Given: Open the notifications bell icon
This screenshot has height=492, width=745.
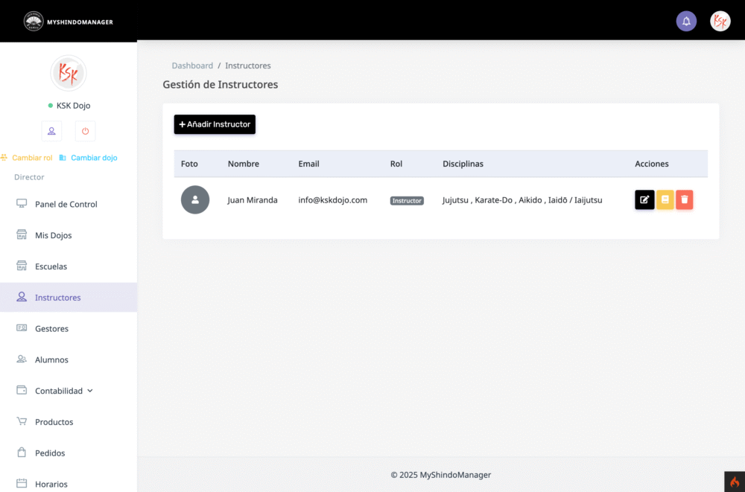Looking at the screenshot, I should (686, 22).
